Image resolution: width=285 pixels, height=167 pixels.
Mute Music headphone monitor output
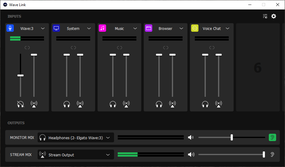[113, 104]
